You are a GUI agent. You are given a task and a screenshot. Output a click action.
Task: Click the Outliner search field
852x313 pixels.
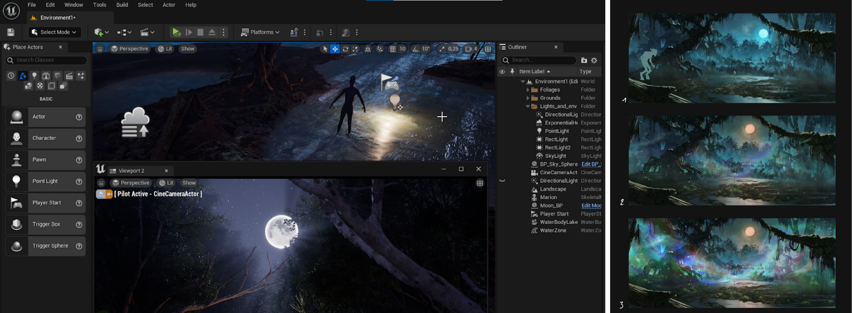click(539, 60)
